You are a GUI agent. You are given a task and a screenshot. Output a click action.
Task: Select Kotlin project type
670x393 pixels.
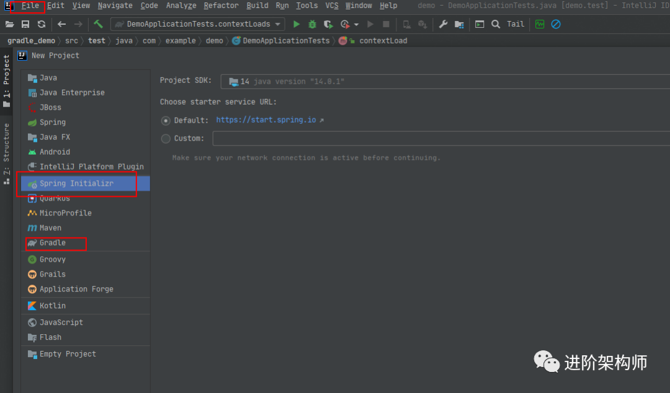[x=86, y=306]
